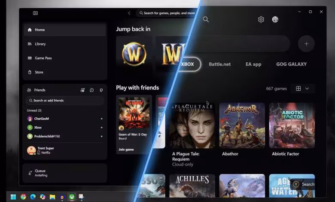Launch Chrome from the taskbar
This screenshot has height=202, width=335.
(x=23, y=197)
